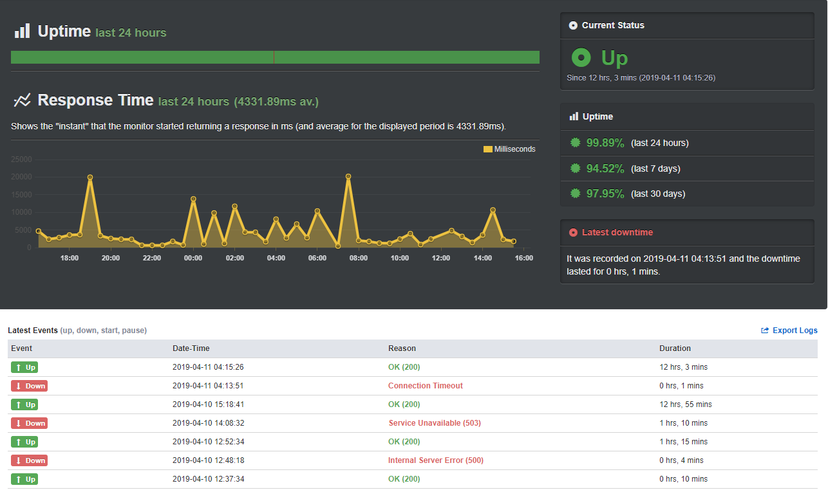Click the Current Status header icon
This screenshot has width=828, height=490.
tap(573, 26)
